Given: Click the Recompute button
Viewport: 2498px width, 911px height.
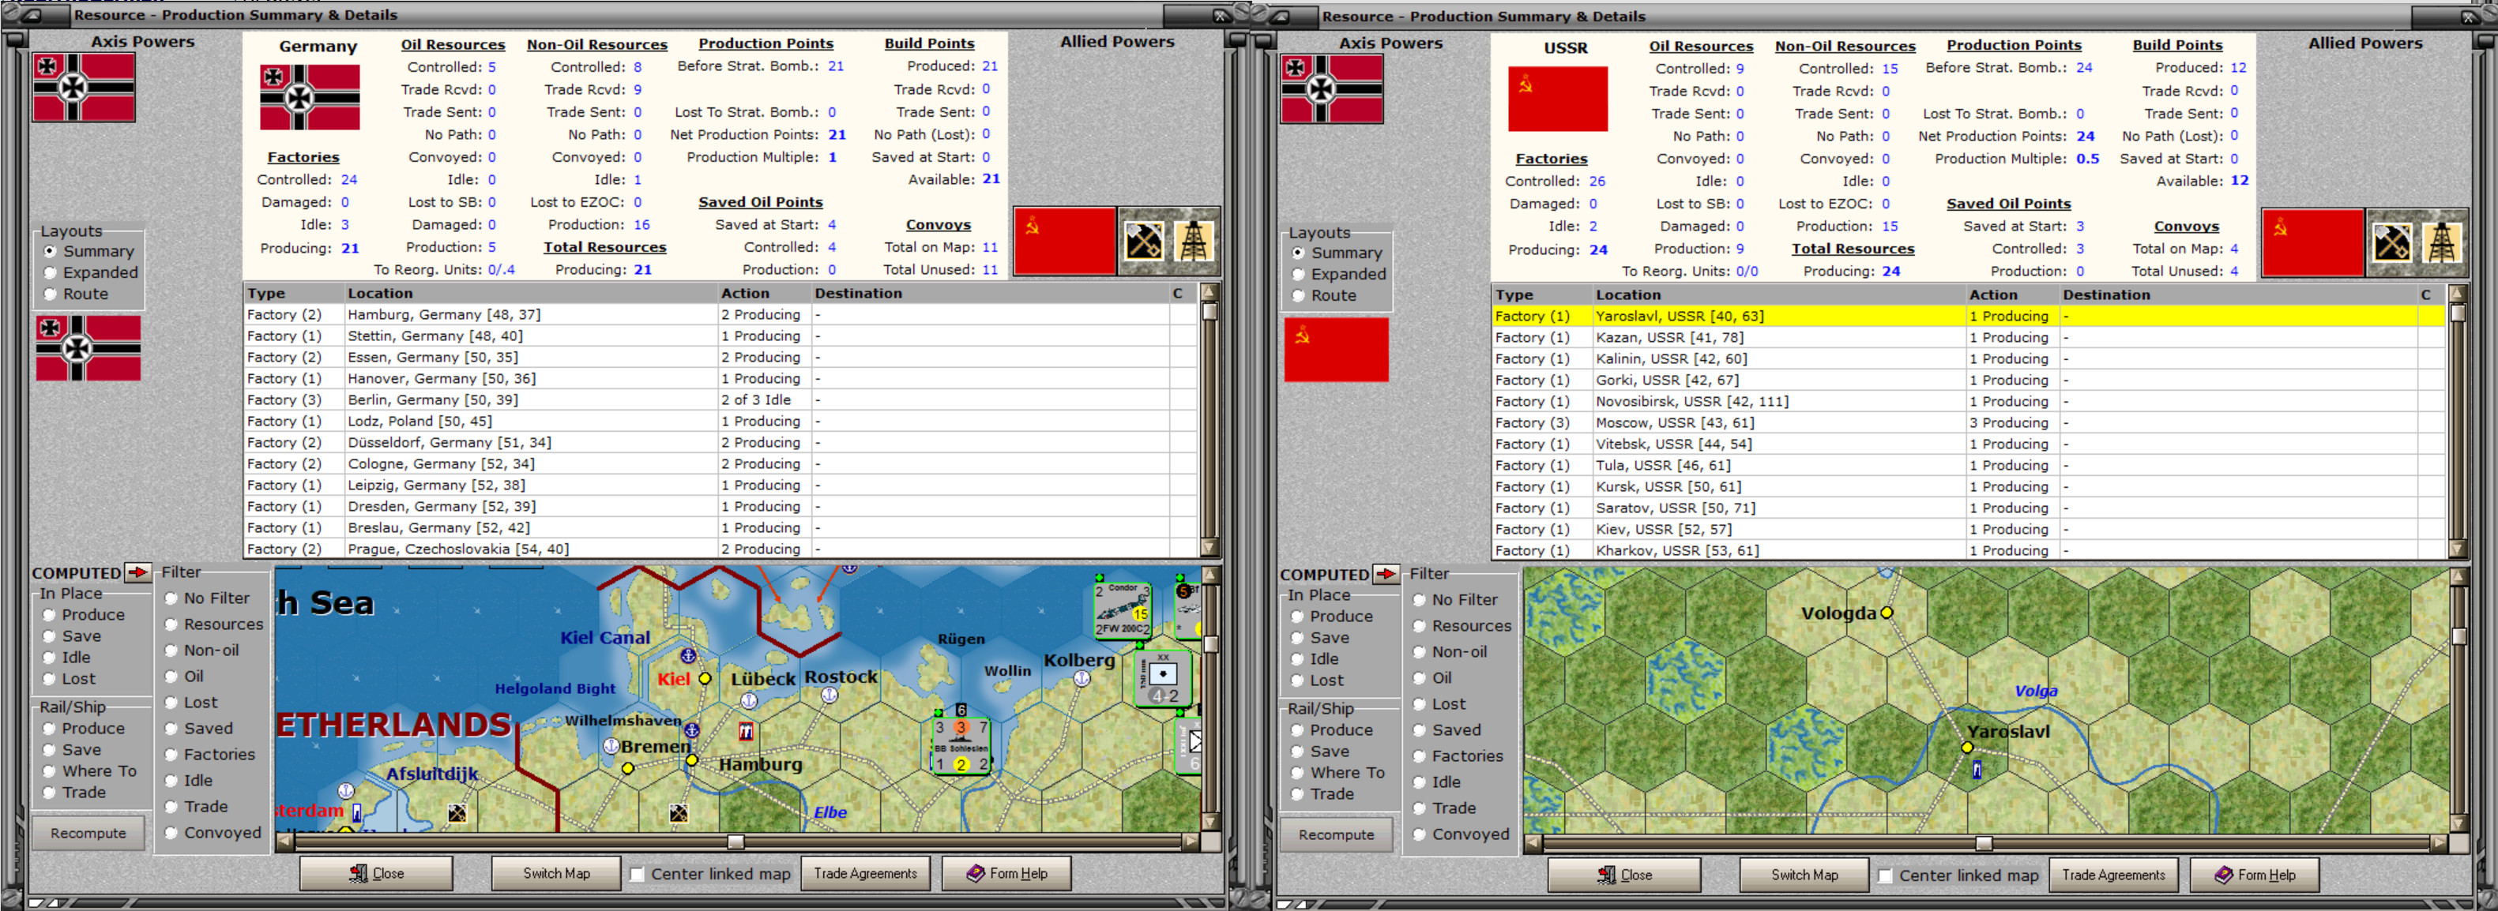Looking at the screenshot, I should pos(89,833).
